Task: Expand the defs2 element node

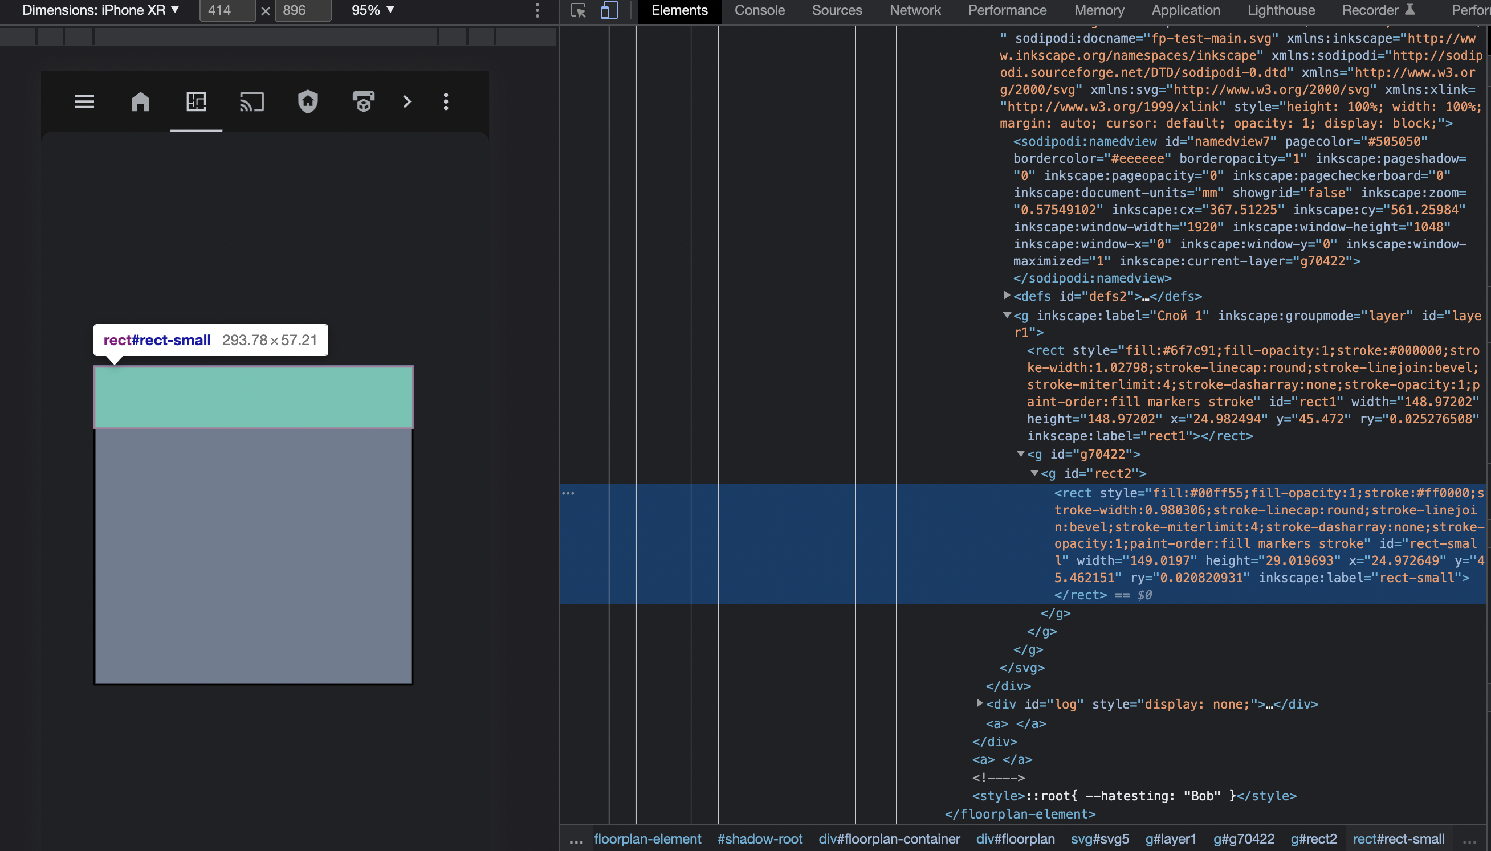Action: [1007, 296]
